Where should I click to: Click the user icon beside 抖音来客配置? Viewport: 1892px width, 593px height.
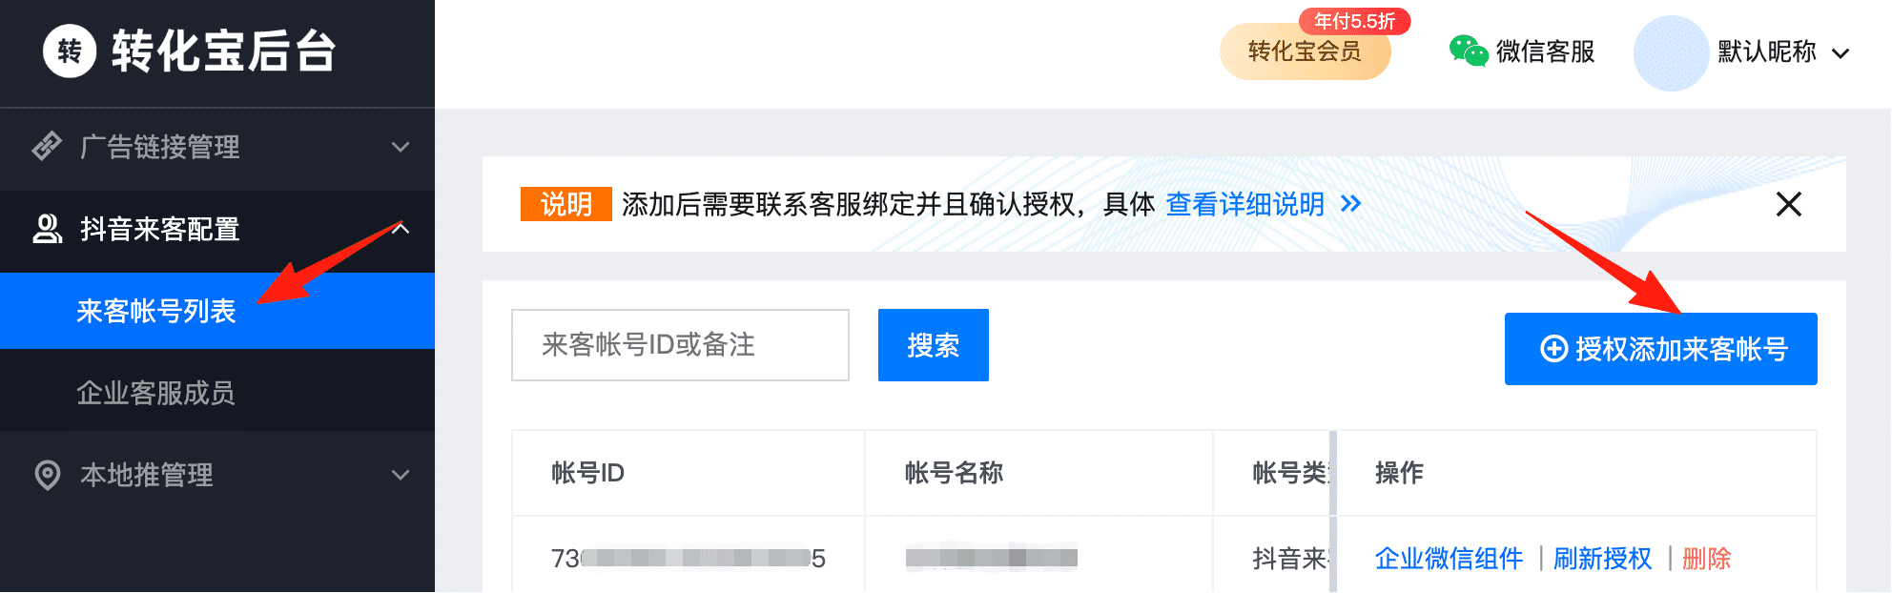click(47, 229)
